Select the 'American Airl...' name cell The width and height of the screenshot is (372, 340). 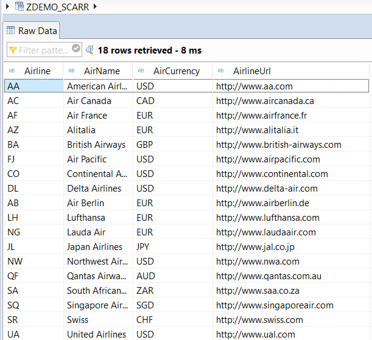coord(98,86)
